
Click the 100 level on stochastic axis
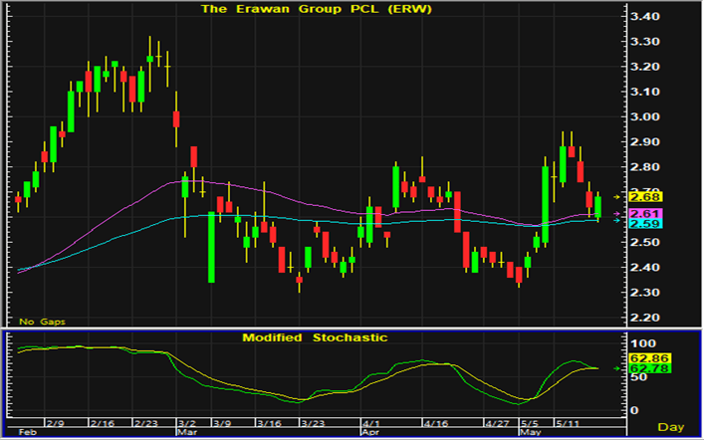pos(643,343)
